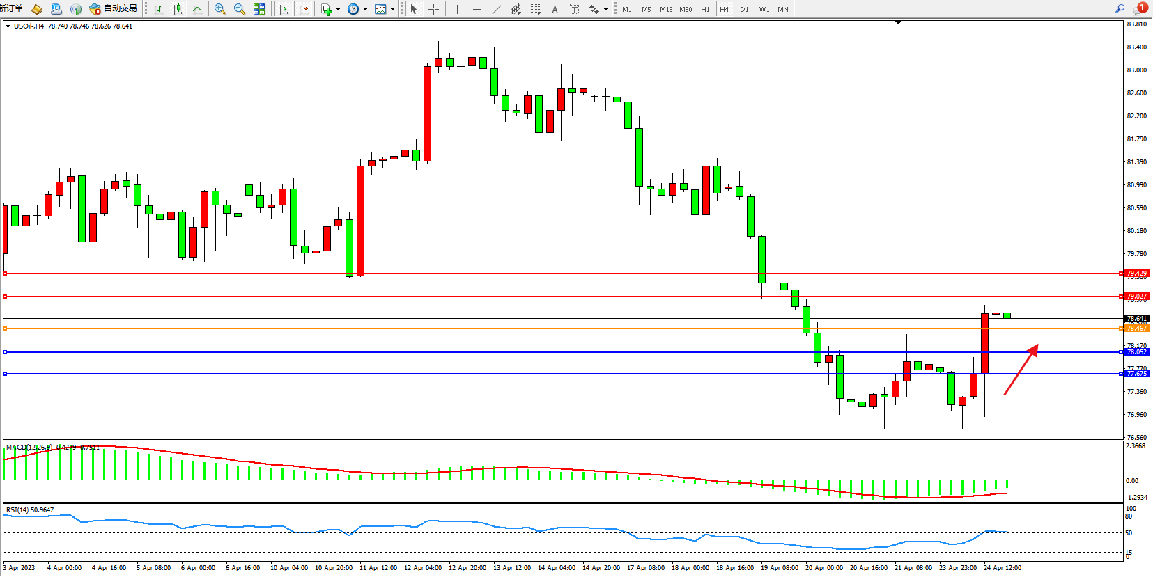
Task: Expand the templates dropdown arrow
Action: coord(392,10)
